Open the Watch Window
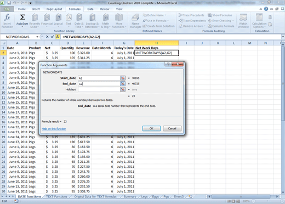This screenshot has height=204, width=285. [243, 21]
